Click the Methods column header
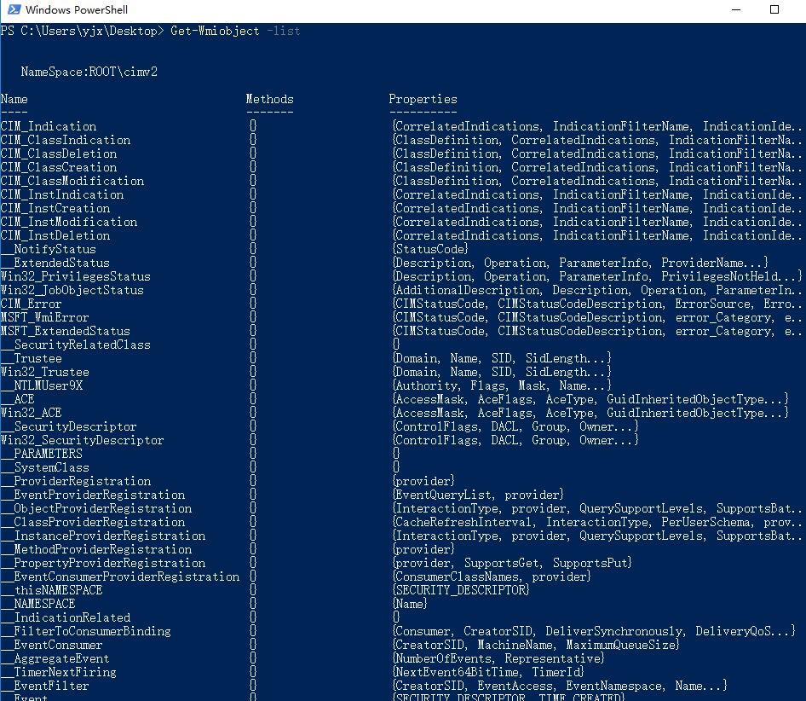Screen dimensions: 806x701 click(269, 99)
